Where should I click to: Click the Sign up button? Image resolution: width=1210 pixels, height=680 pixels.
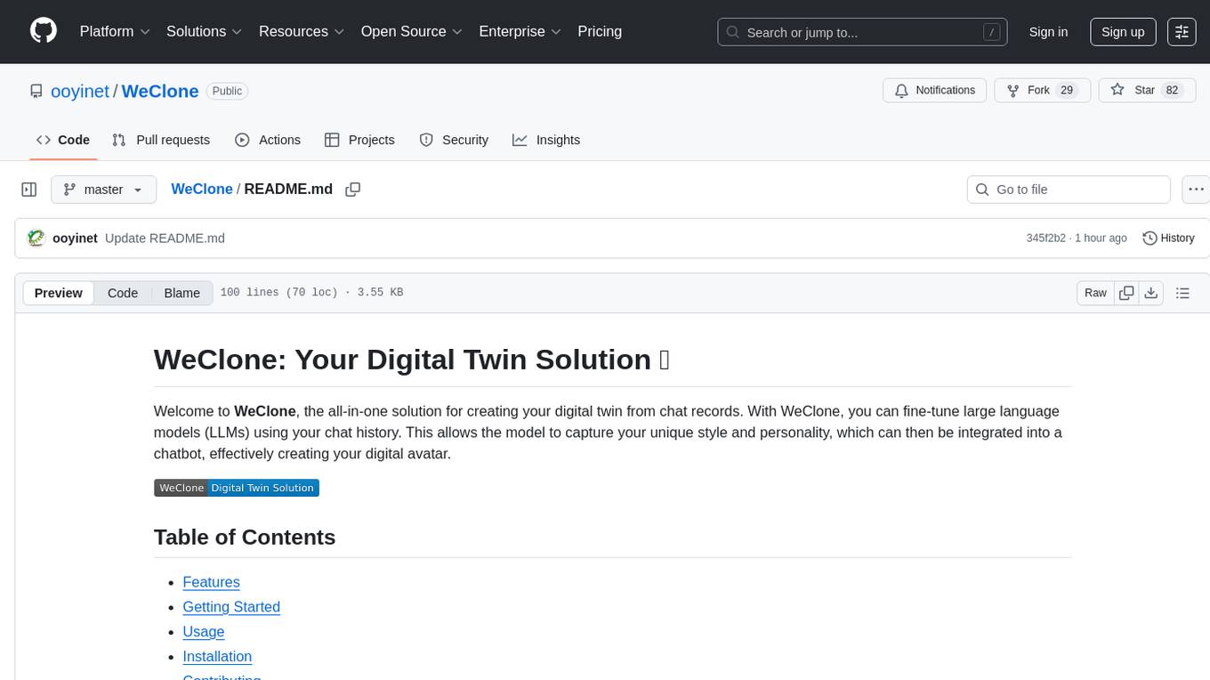1123,32
